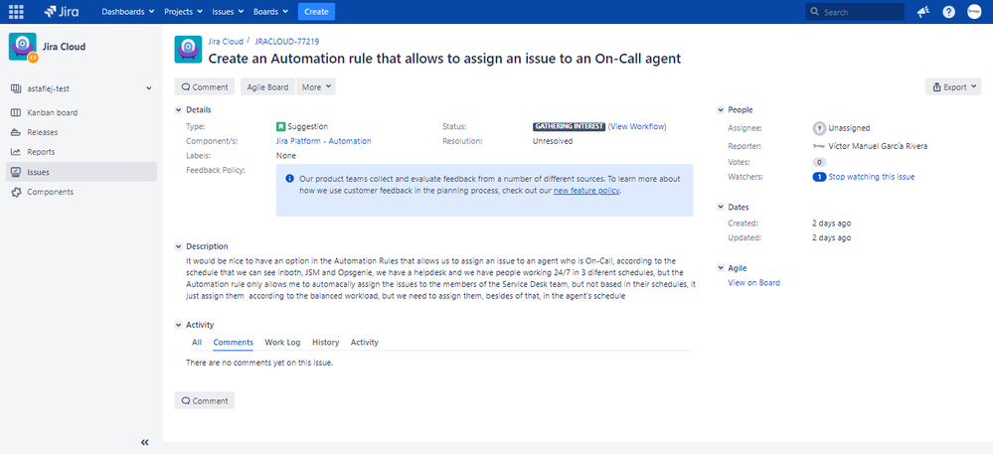993x454 pixels.
Task: Switch to the All activity tab
Action: click(197, 342)
